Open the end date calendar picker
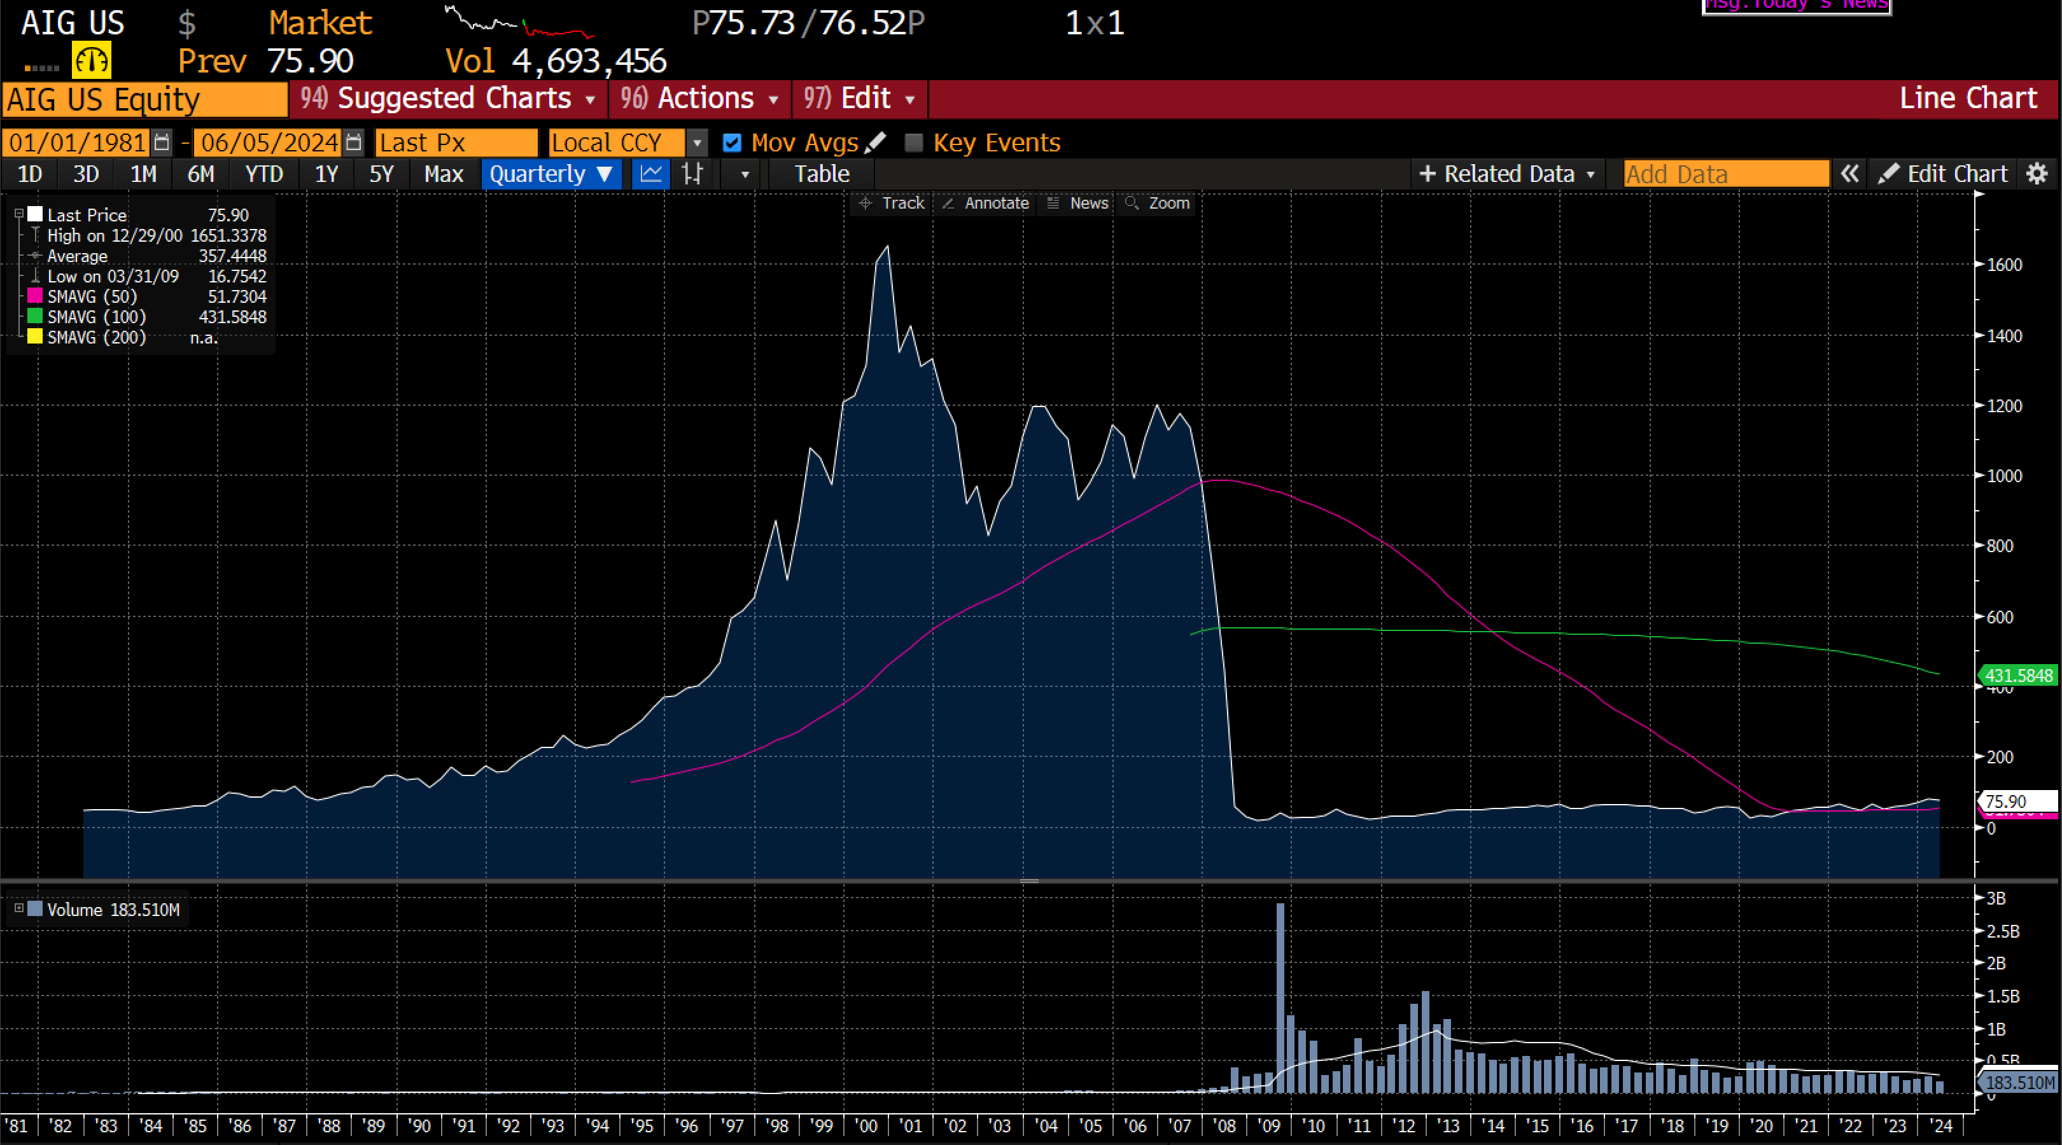Image resolution: width=2062 pixels, height=1145 pixels. point(353,142)
